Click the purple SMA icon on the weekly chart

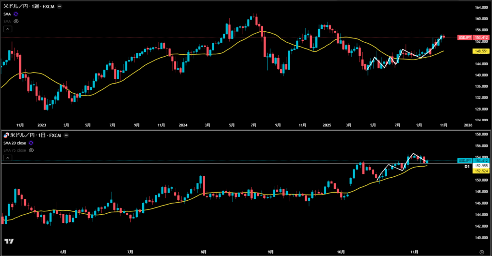(x=16, y=14)
